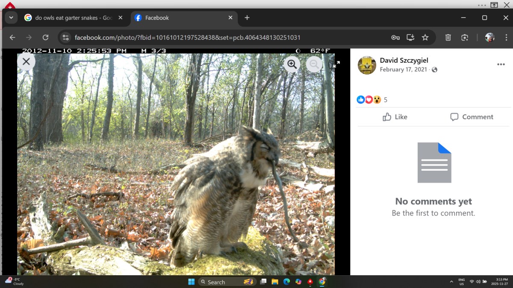Show hidden system tray icons

pos(451,282)
